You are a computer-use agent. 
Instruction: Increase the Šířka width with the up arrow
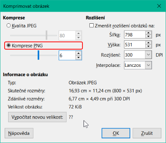coord(149,33)
